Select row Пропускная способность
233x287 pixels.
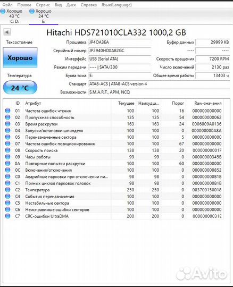pos(113,117)
